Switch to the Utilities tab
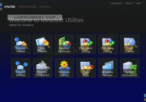The width and height of the screenshot is (146, 102). 10,7
